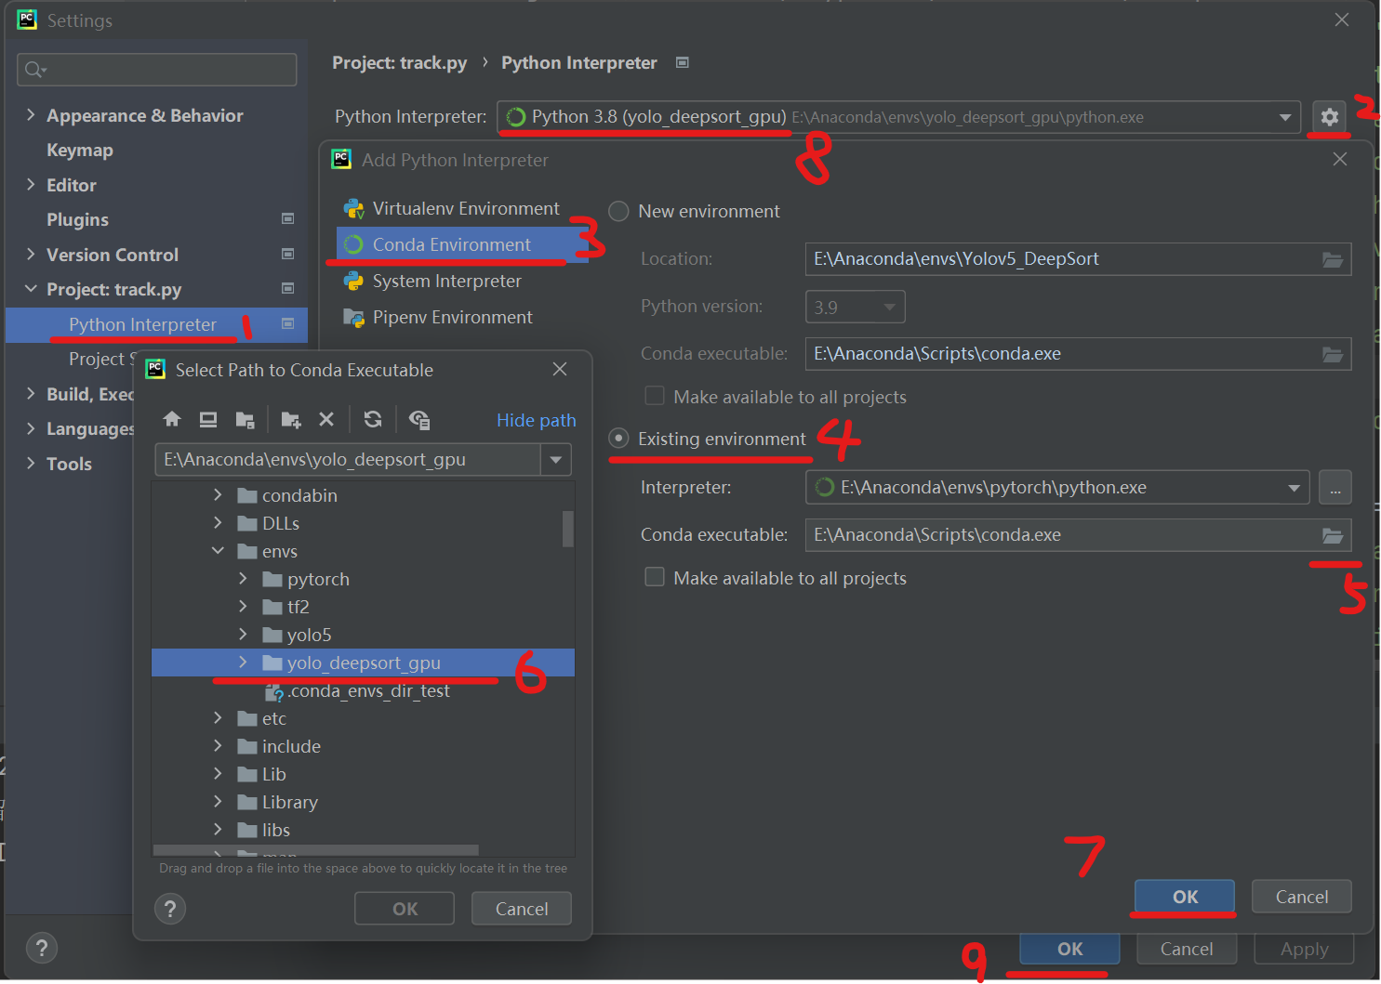
Task: Click the Settings search input field
Action: [157, 70]
